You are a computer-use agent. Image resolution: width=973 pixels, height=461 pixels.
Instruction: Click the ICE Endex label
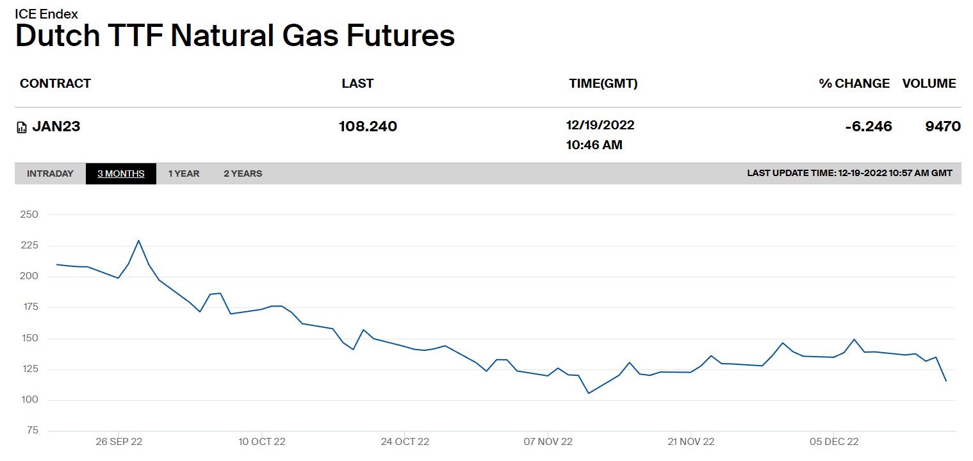coord(46,14)
